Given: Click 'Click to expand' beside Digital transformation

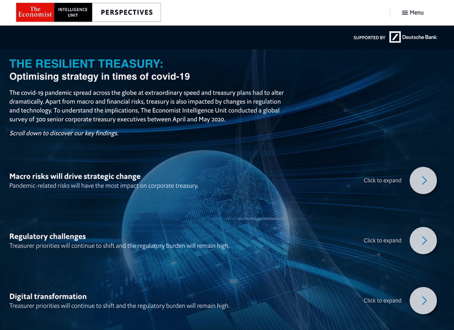Looking at the screenshot, I should [x=382, y=301].
